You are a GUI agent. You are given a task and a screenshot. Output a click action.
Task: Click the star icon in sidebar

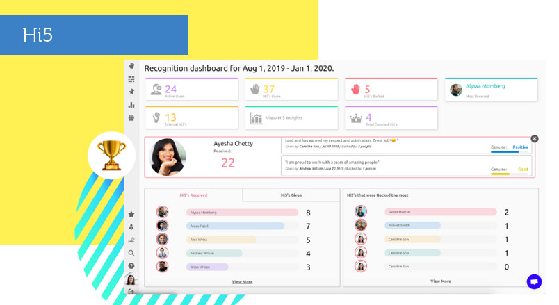[131, 214]
